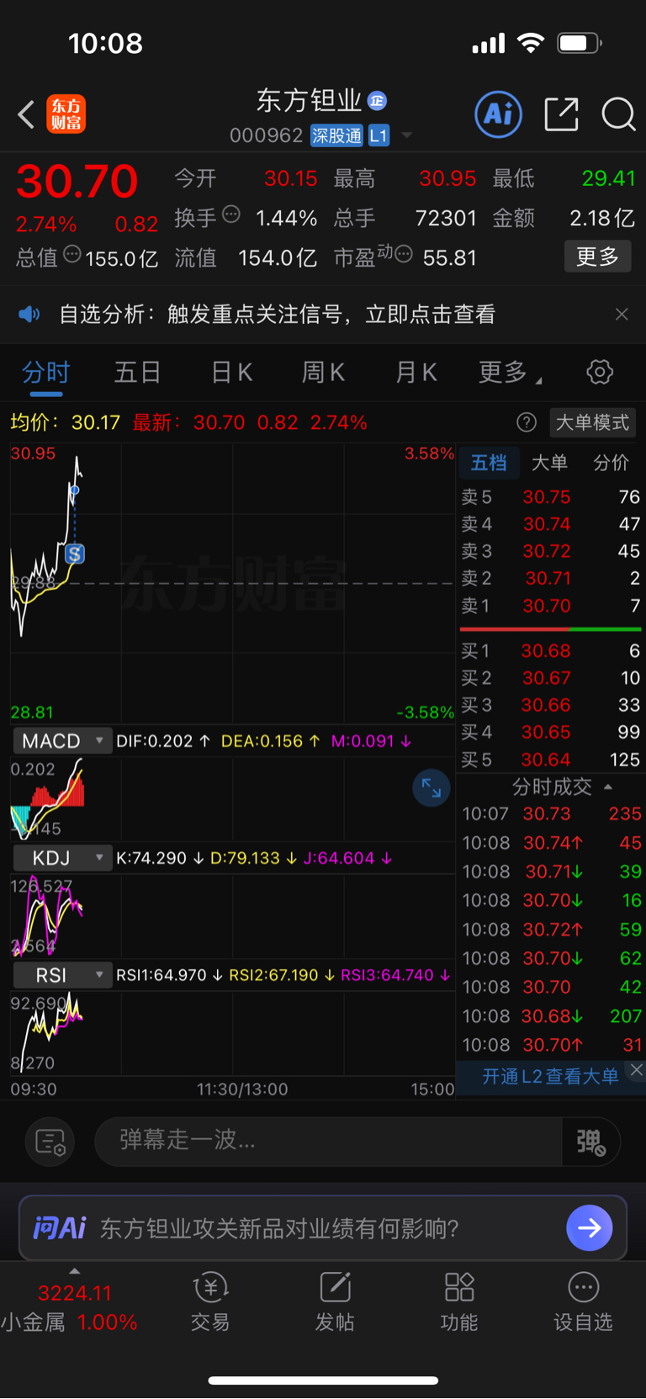This screenshot has width=646, height=1399.
Task: Tap the 市盈 info bubble icon
Action: point(404,254)
